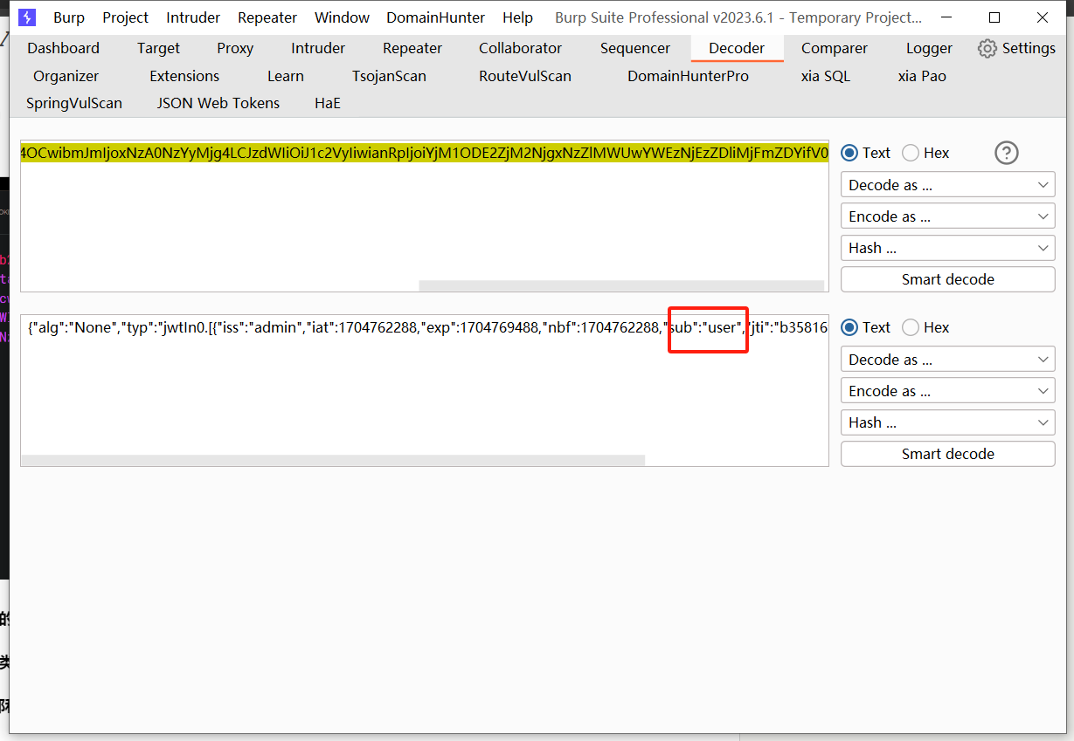Switch to the SpringVulScan tab
The image size is (1074, 741).
tap(74, 103)
